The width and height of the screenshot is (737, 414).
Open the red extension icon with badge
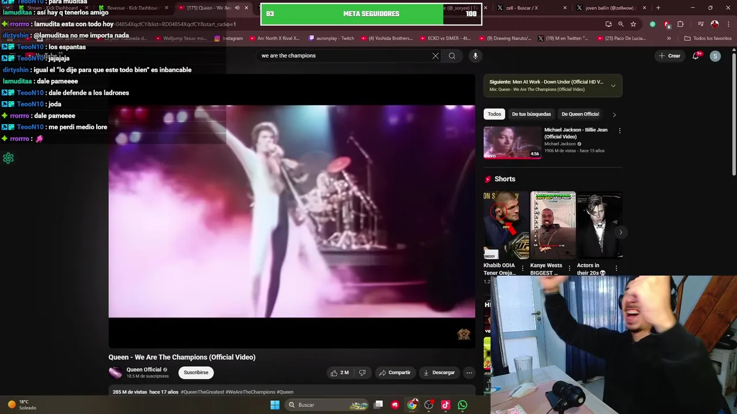pyautogui.click(x=666, y=24)
